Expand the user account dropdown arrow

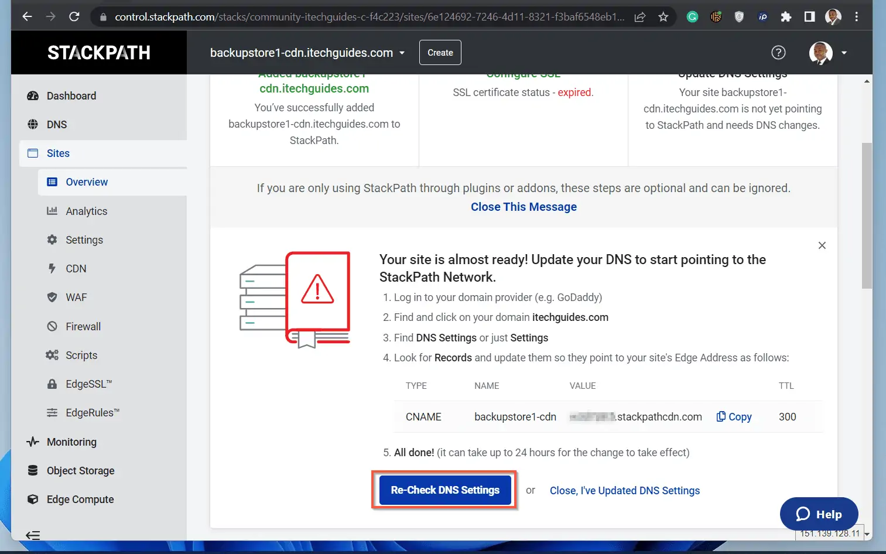click(844, 53)
